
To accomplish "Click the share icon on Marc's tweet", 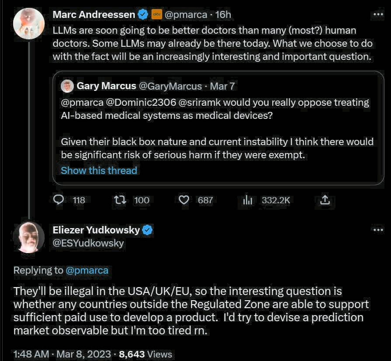I will pyautogui.click(x=325, y=200).
